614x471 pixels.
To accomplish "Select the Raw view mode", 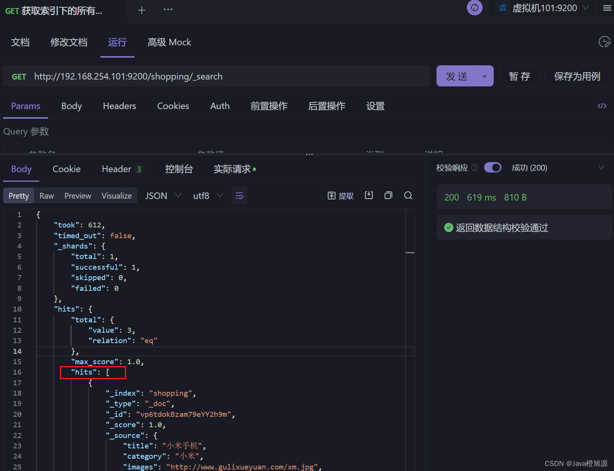I will point(46,196).
